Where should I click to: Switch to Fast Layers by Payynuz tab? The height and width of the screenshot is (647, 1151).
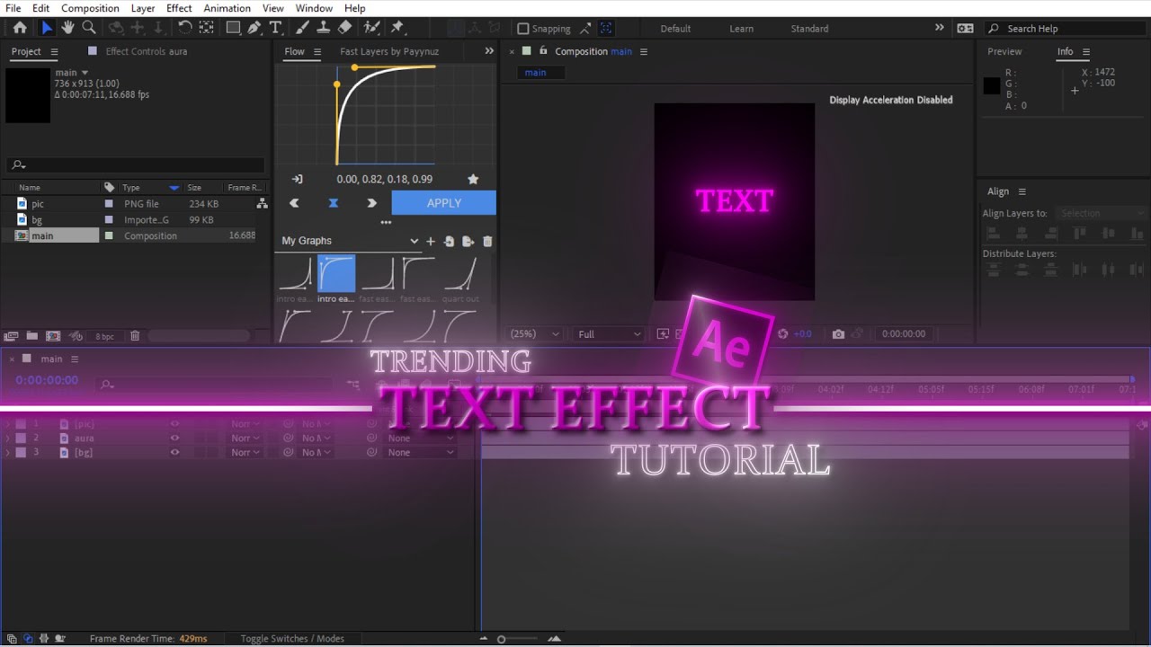389,51
